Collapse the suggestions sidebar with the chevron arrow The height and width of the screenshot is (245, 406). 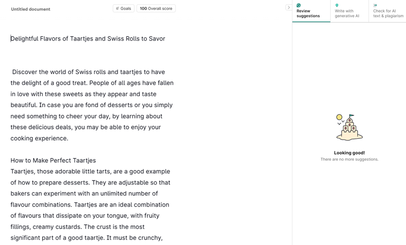point(288,7)
